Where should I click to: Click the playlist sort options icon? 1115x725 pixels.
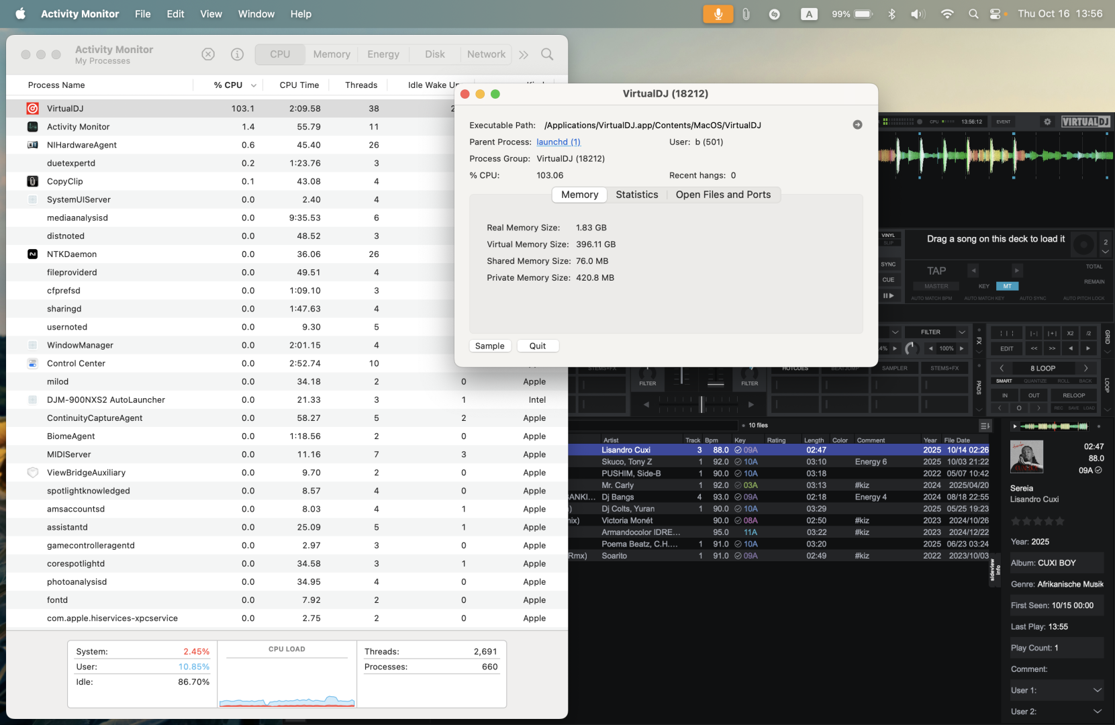pos(984,426)
